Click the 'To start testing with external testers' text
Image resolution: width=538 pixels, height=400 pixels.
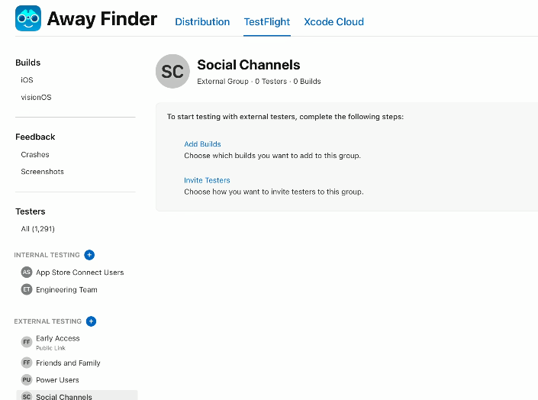pyautogui.click(x=285, y=117)
